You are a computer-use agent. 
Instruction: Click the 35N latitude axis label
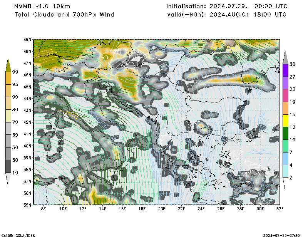tap(27, 205)
